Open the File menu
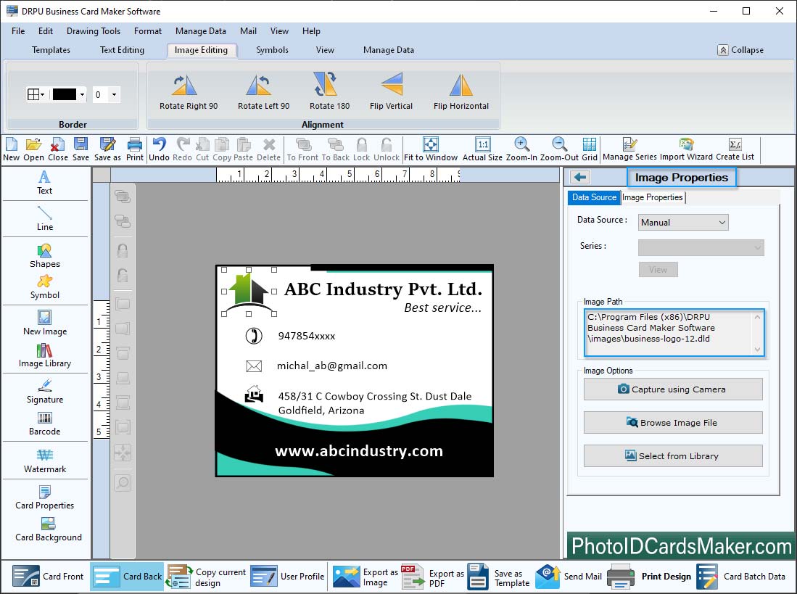 coord(18,31)
